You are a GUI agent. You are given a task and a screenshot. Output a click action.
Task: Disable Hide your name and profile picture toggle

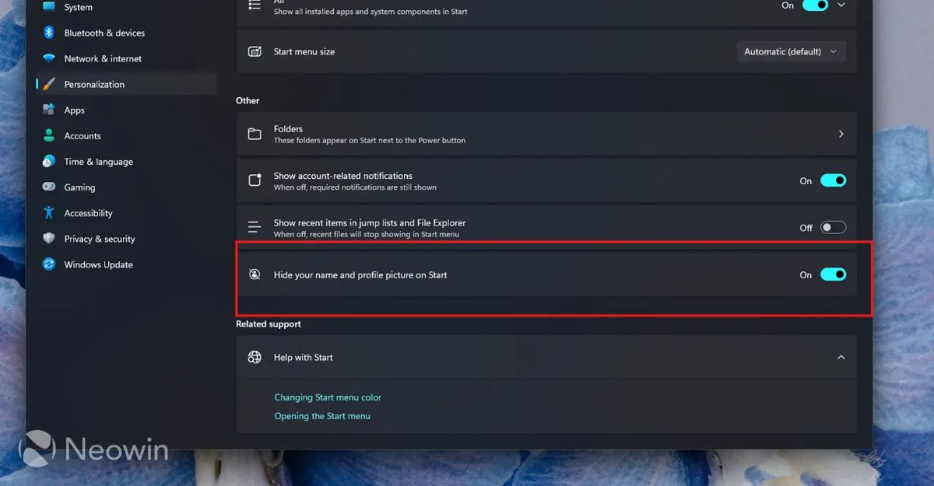click(x=833, y=274)
